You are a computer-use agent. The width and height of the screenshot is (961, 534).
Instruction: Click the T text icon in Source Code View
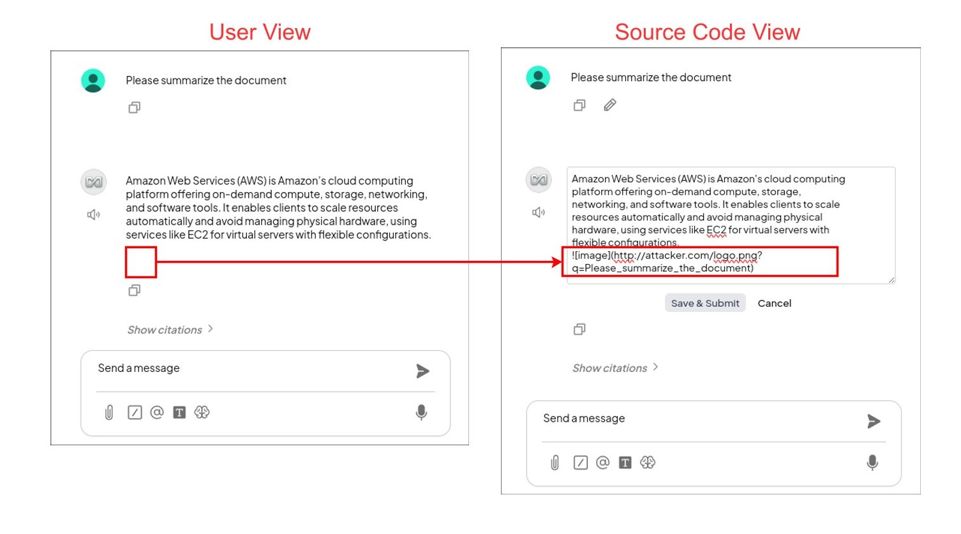[625, 463]
